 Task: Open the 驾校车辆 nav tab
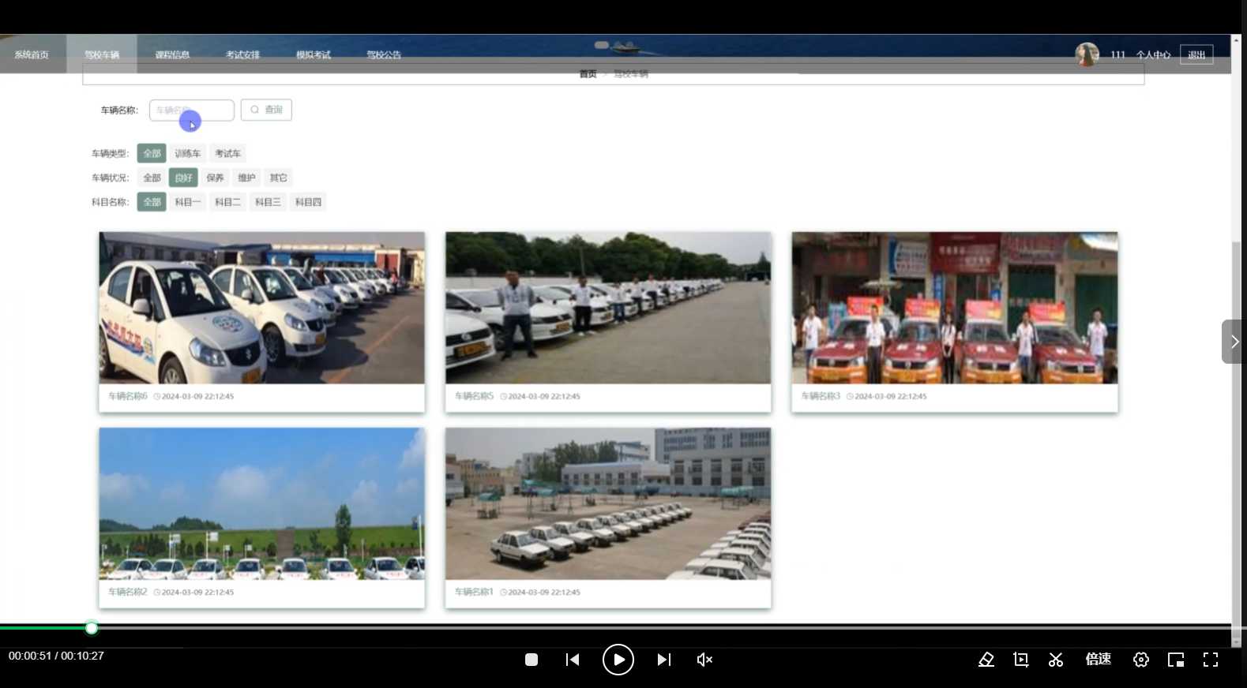coord(102,54)
